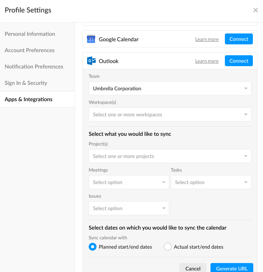
Task: Go to Personal Information settings
Action: (30, 34)
